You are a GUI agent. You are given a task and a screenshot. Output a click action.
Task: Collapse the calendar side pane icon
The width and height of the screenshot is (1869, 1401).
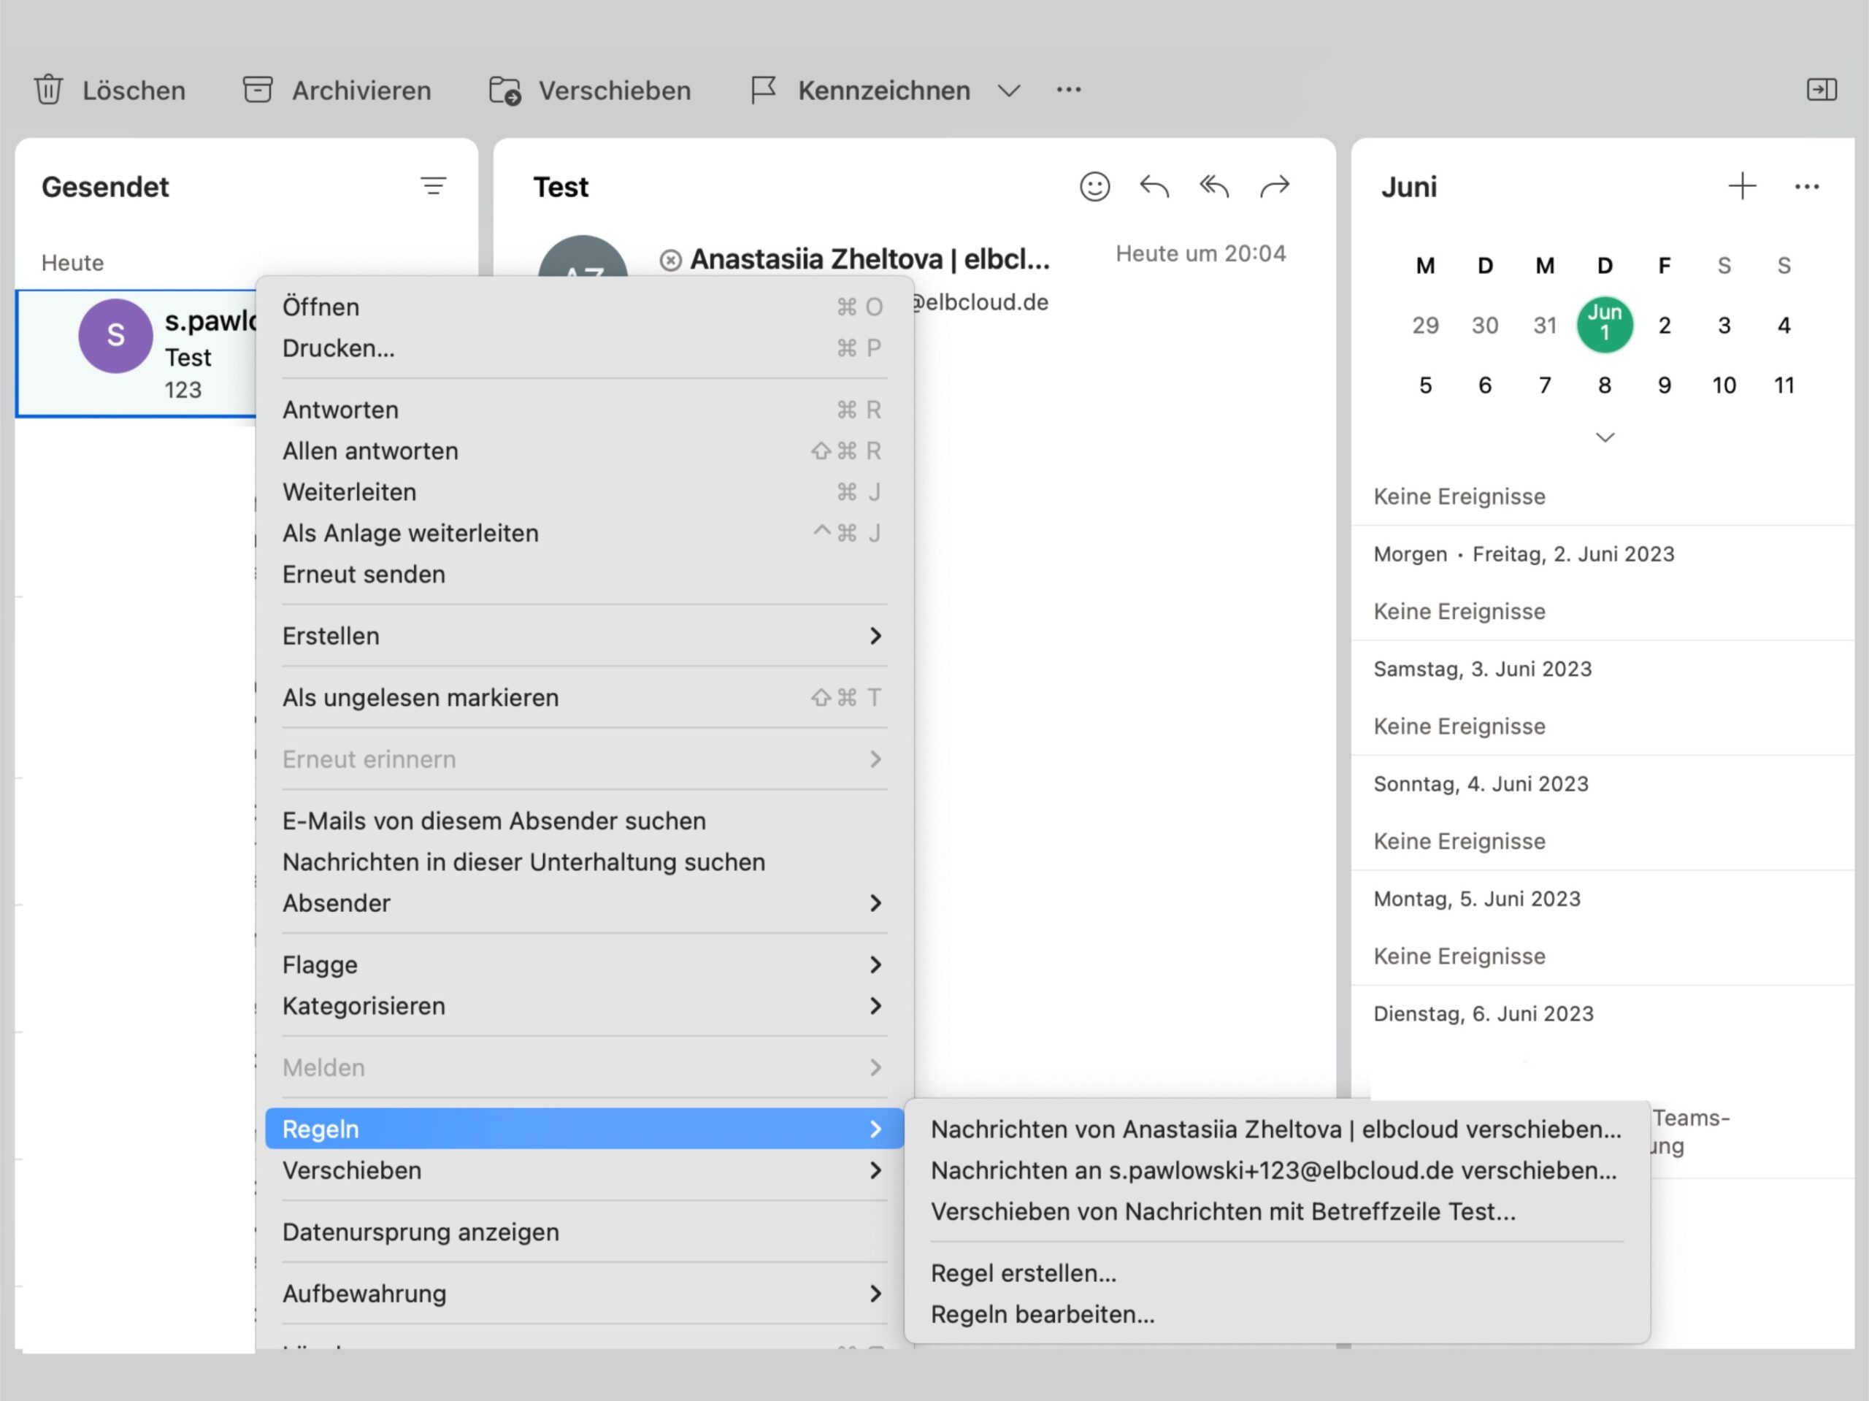coord(1821,90)
